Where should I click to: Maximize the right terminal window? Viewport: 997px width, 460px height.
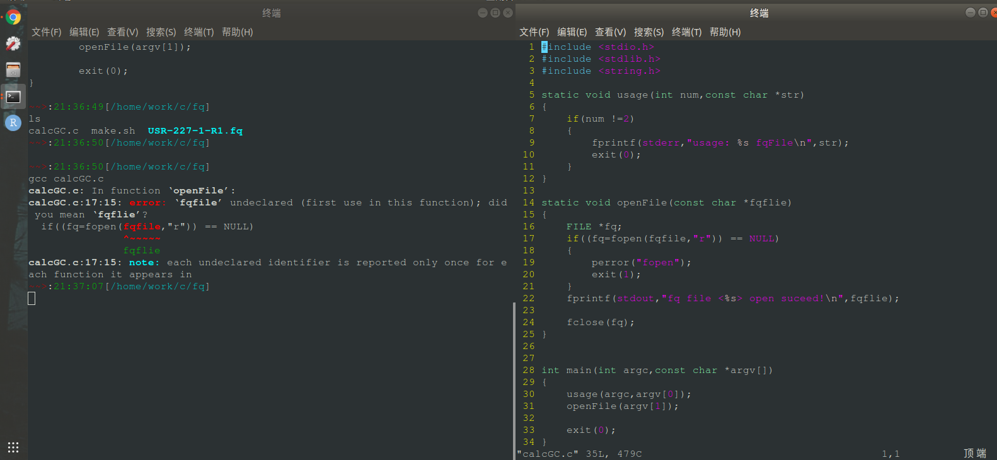pos(983,13)
